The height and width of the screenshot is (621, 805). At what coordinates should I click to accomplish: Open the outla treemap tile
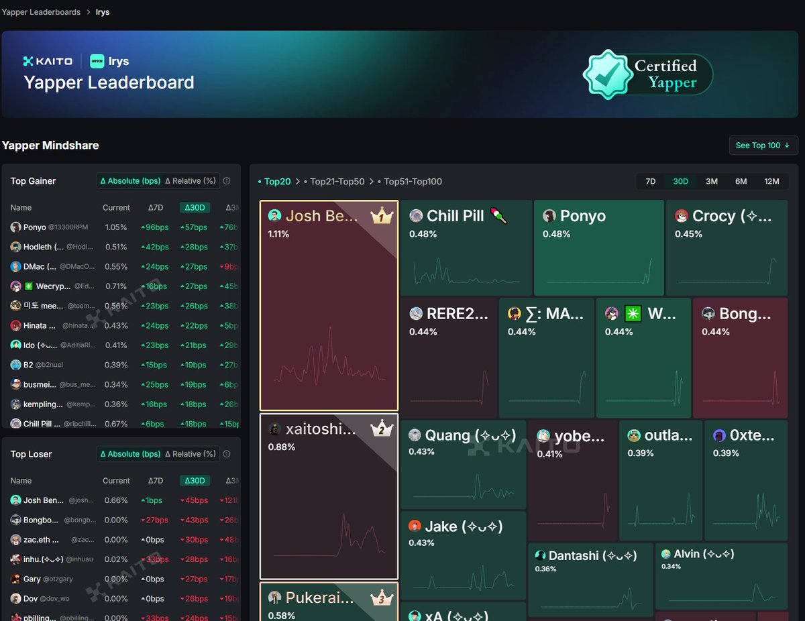pyautogui.click(x=661, y=480)
